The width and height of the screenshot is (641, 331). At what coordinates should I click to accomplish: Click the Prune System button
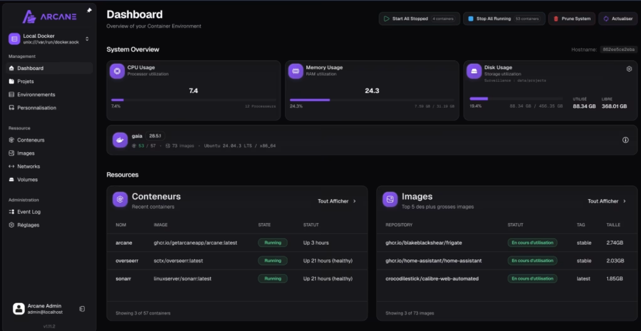click(x=572, y=19)
